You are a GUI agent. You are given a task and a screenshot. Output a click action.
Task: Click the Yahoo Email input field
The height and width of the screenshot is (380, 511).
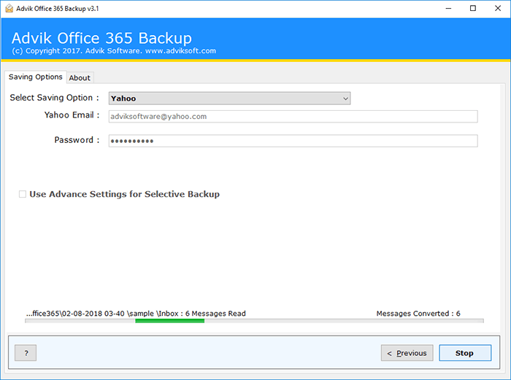(x=293, y=117)
